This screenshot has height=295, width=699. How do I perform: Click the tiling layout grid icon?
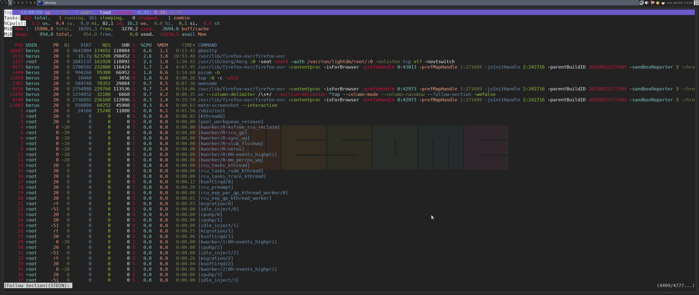coord(696,3)
